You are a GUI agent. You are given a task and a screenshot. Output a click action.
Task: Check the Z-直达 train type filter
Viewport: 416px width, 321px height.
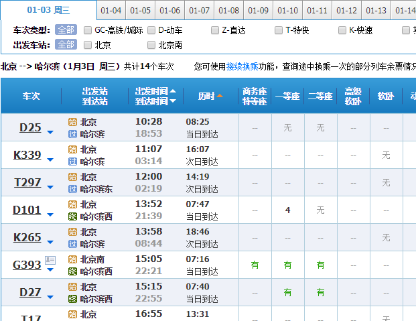click(x=215, y=30)
